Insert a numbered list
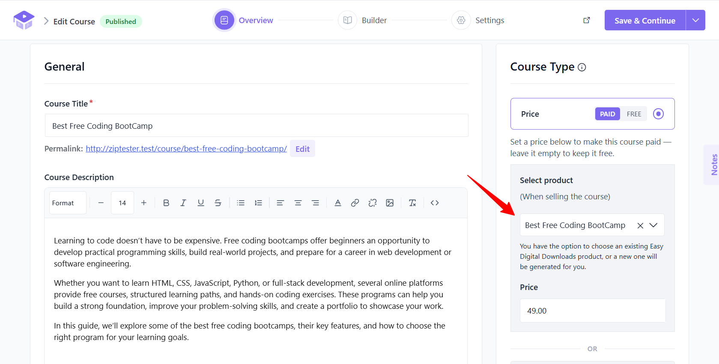The image size is (719, 364). click(x=258, y=203)
